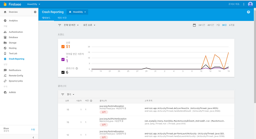
Task: Click the help icon in version column header
Action: pos(91,101)
